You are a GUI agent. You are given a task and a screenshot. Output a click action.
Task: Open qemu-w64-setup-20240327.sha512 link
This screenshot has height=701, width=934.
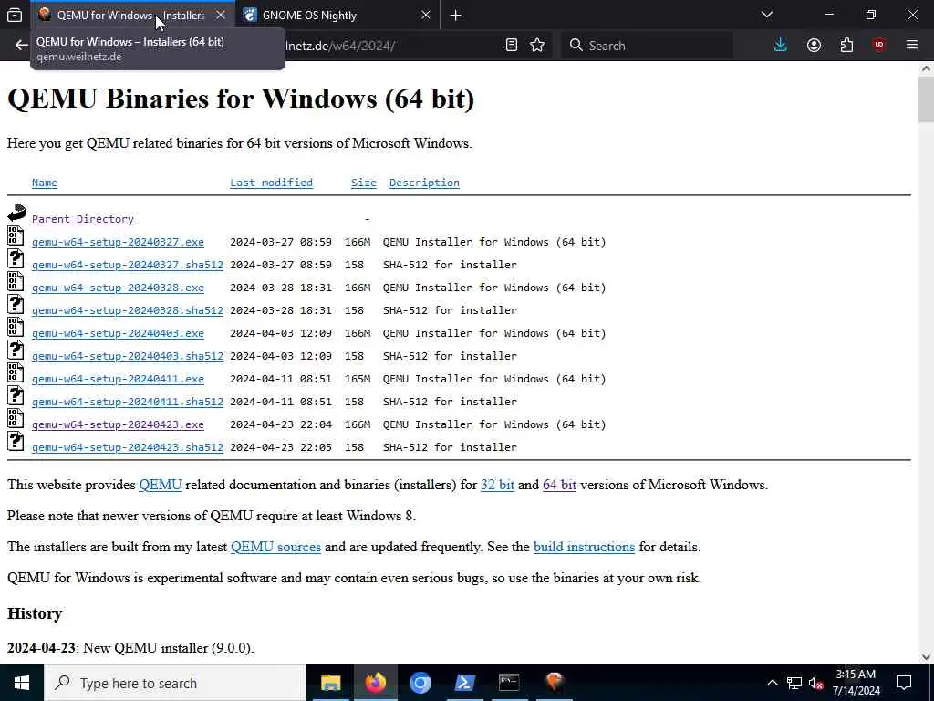click(128, 265)
